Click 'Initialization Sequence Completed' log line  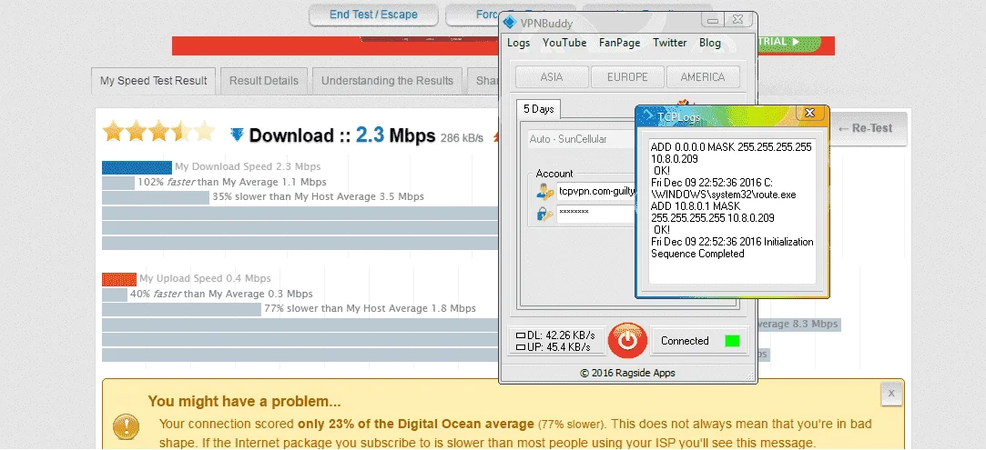[732, 248]
